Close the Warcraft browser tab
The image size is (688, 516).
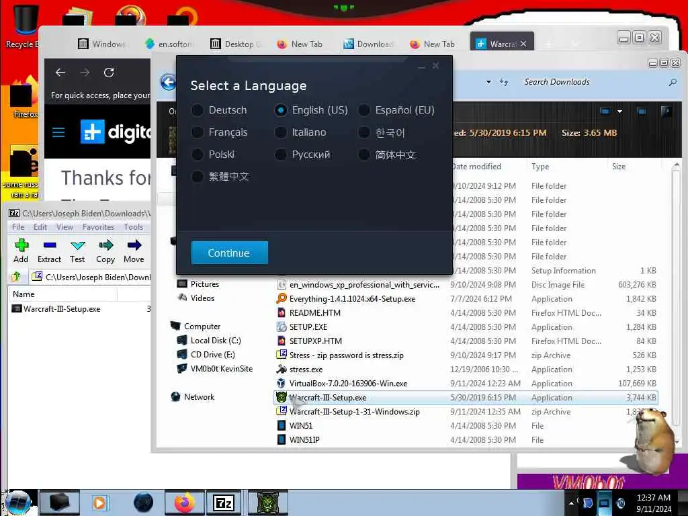click(x=523, y=44)
